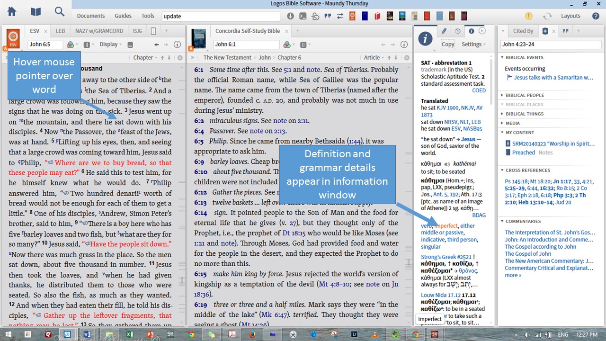Follow the Strong's Greek #2521 link
This screenshot has width=606, height=341.
point(445,256)
